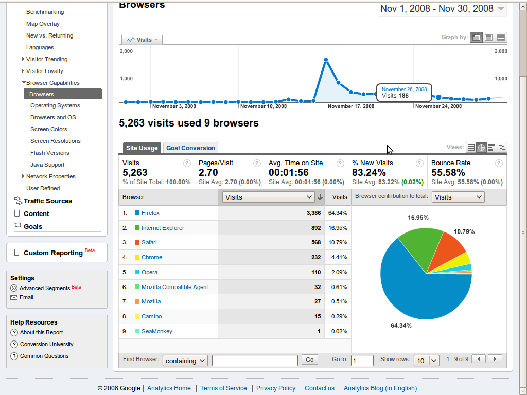
Task: Click Conversion University question icon
Action: pos(14,344)
